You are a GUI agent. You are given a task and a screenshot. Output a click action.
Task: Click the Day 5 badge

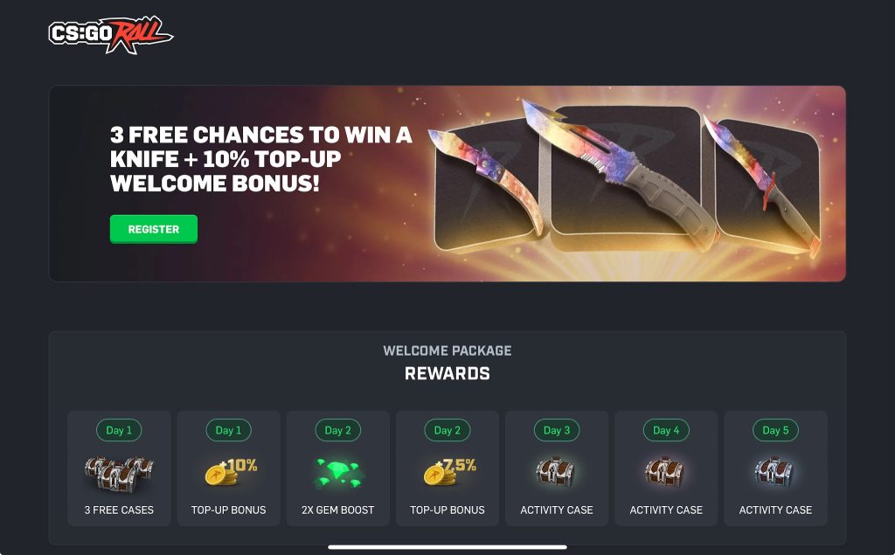pyautogui.click(x=775, y=431)
